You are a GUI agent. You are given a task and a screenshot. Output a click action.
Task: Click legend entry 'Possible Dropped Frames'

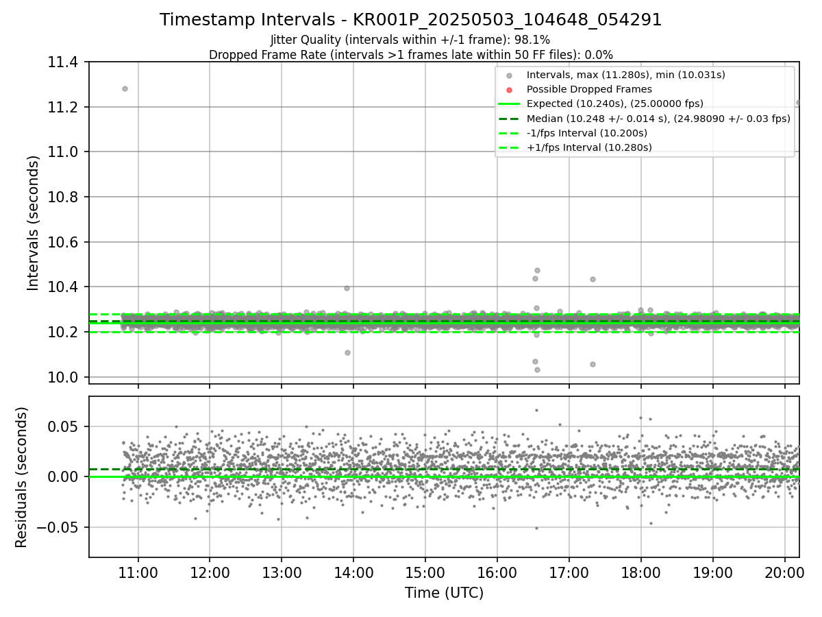[x=589, y=89]
